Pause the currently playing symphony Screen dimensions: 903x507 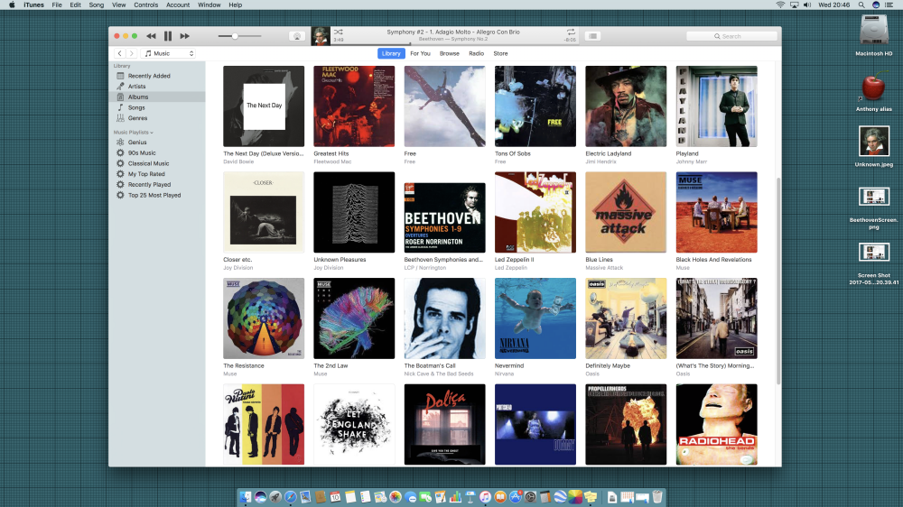point(168,36)
